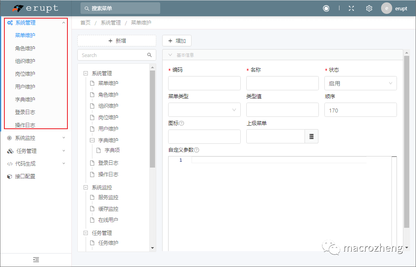The height and width of the screenshot is (267, 416).
Task: Click the 增加 button
Action: 177,41
